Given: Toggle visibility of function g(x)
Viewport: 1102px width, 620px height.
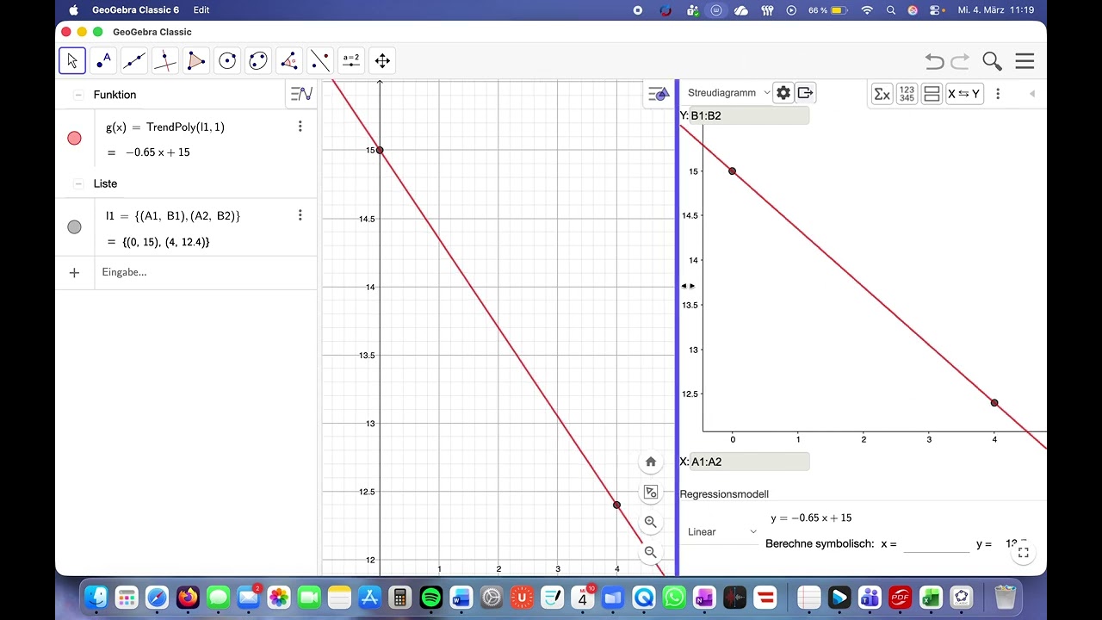Looking at the screenshot, I should pyautogui.click(x=74, y=138).
